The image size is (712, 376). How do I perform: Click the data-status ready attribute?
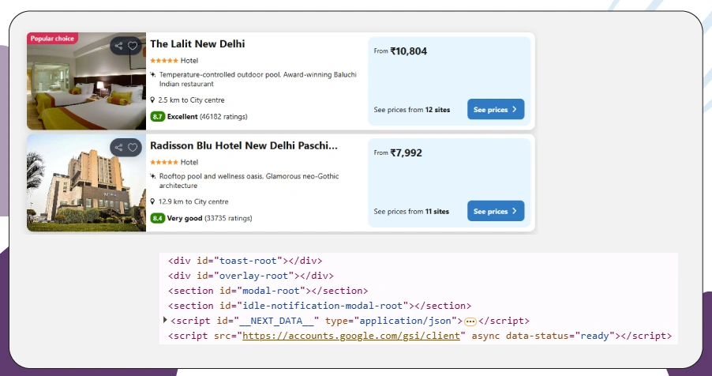coord(560,336)
